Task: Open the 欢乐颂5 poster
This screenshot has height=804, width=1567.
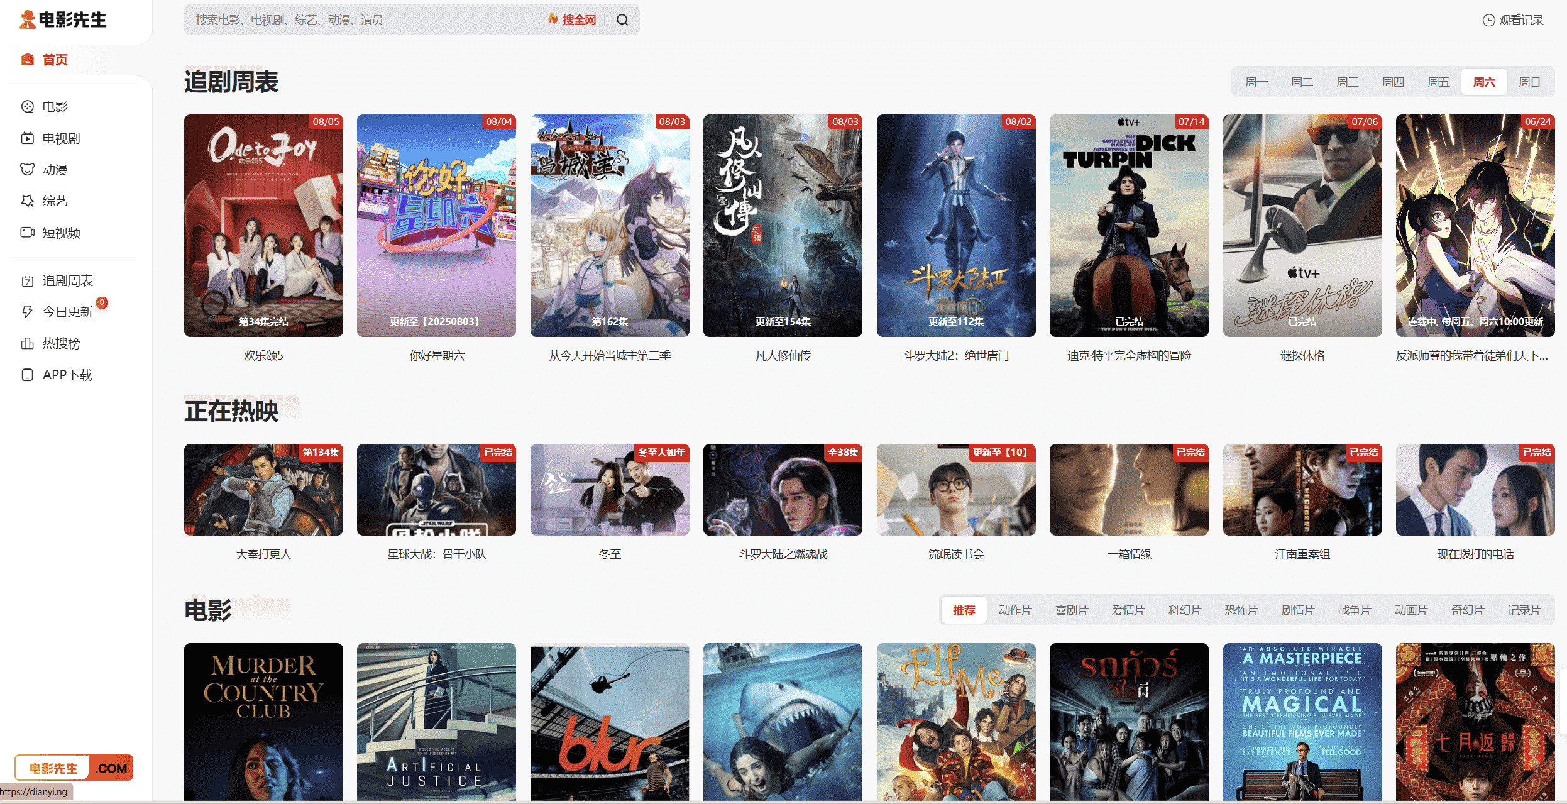Action: click(263, 226)
